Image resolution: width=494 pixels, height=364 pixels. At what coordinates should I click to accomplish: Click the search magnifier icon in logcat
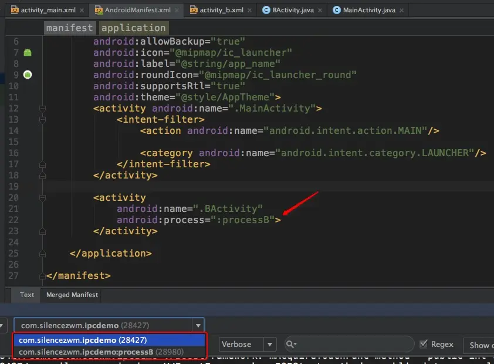click(x=291, y=345)
